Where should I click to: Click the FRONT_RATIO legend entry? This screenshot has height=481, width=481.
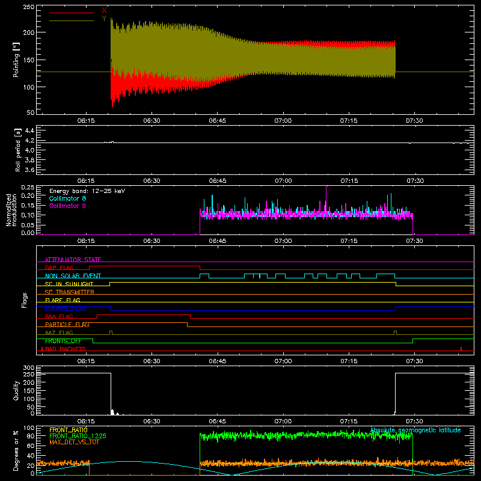69,430
